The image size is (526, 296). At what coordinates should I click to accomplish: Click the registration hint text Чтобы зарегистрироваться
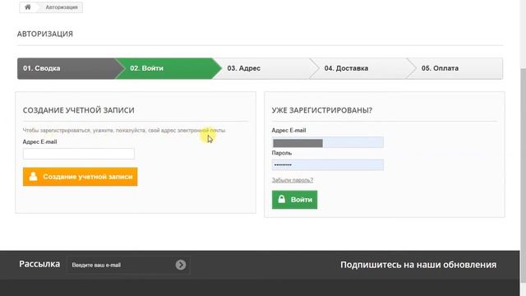124,130
